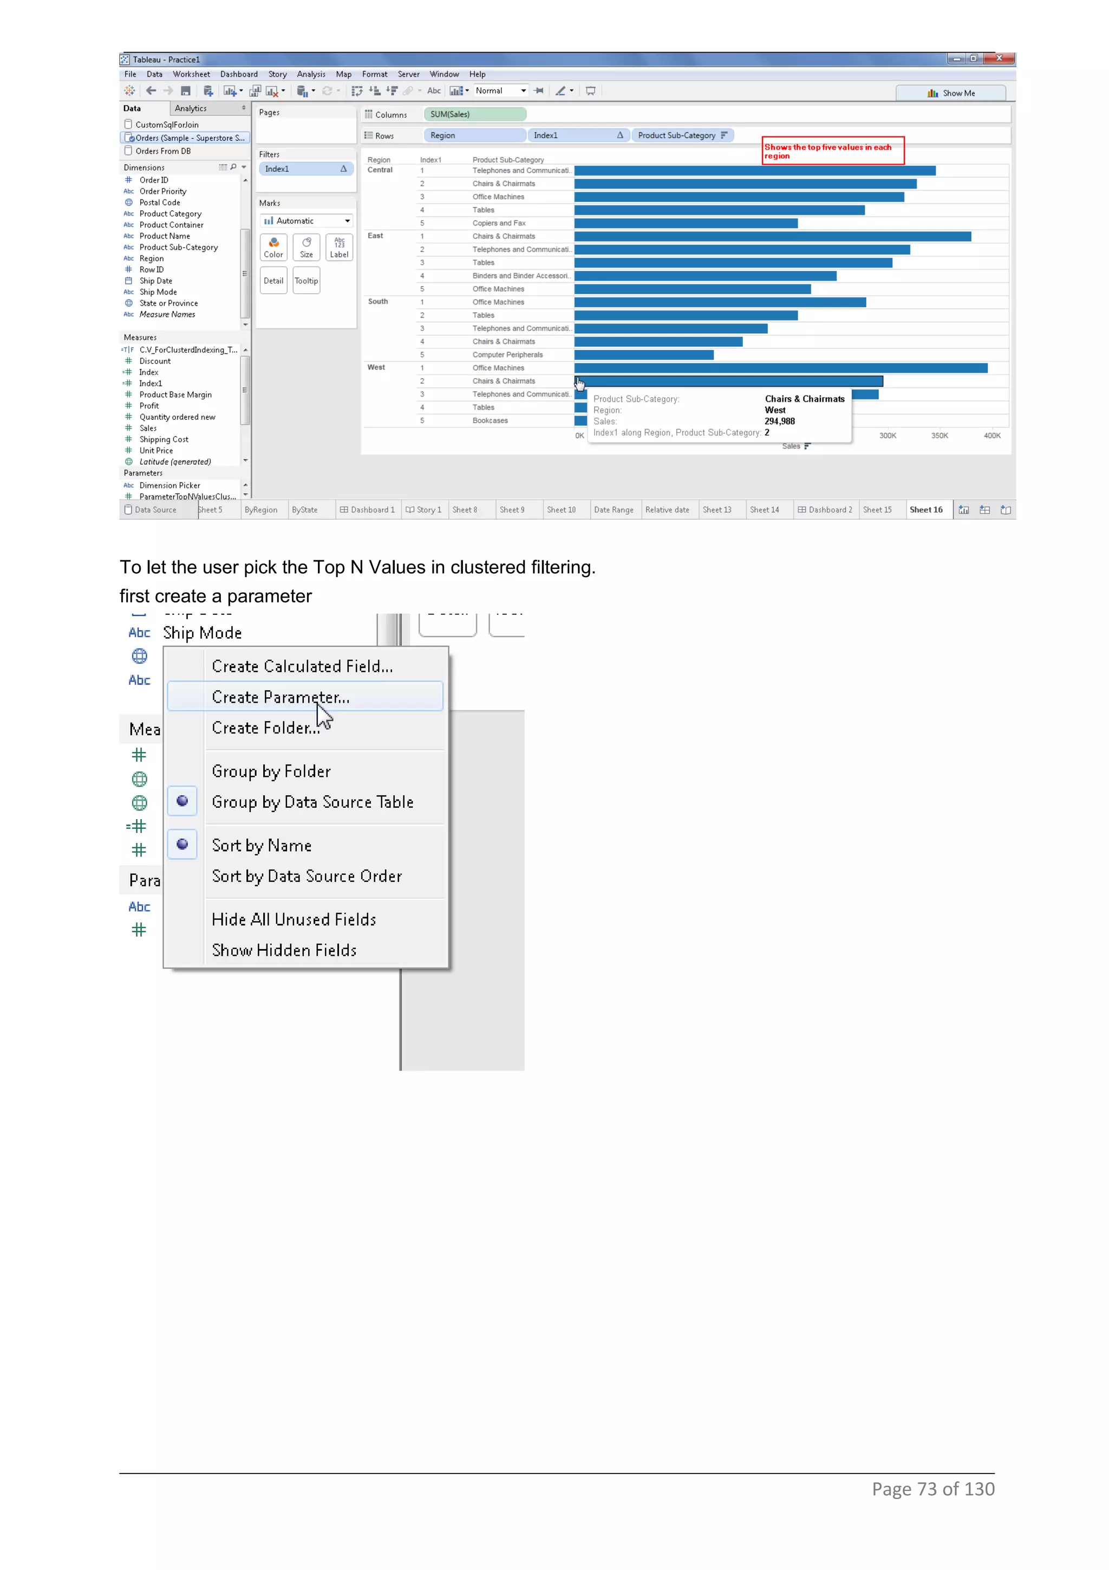Click the Color mark card

click(273, 247)
